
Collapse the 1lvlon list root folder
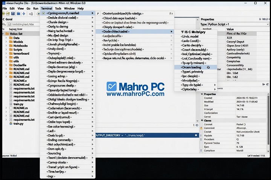[x=3, y=34]
